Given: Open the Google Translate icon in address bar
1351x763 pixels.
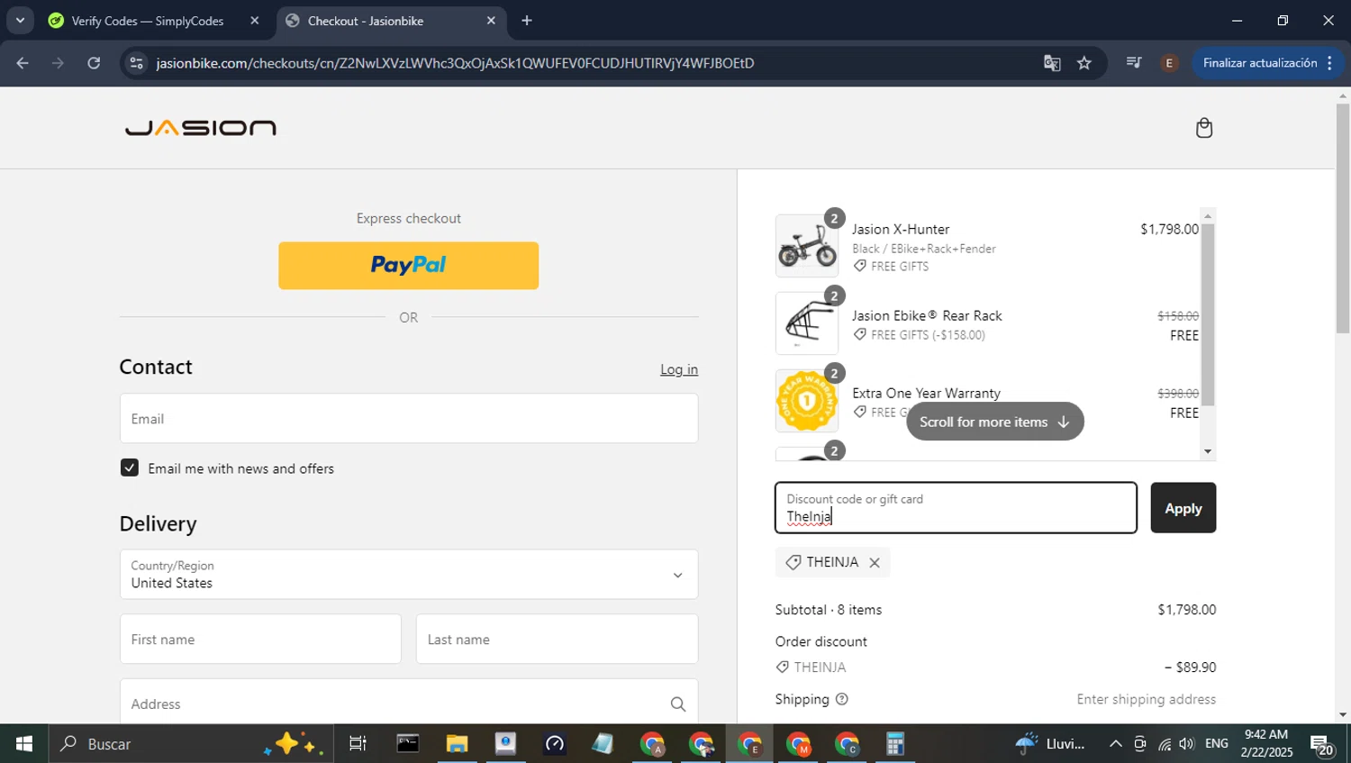Looking at the screenshot, I should point(1051,63).
